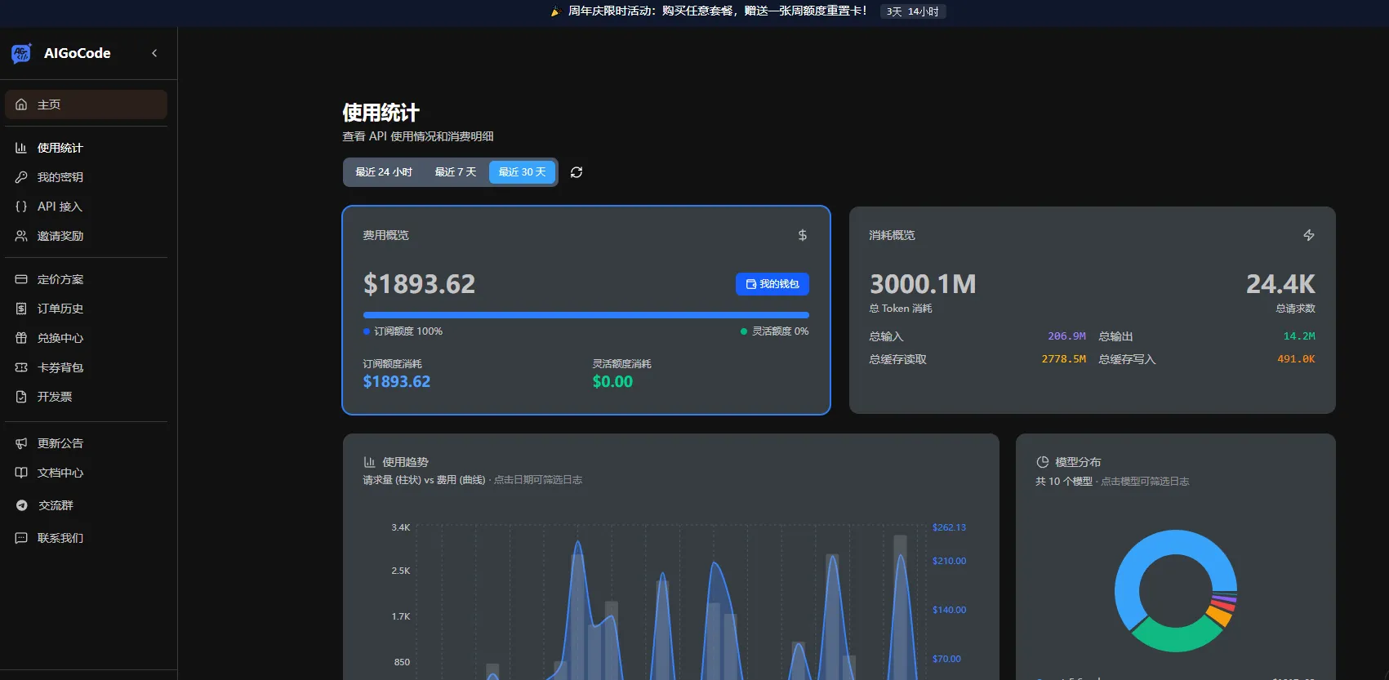Click the 3天 14小时 countdown badge
Viewport: 1389px width, 680px height.
913,11
